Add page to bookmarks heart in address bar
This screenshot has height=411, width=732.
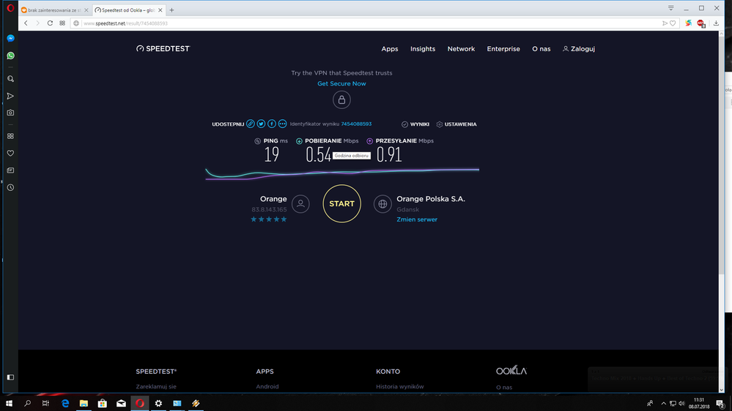coord(673,23)
